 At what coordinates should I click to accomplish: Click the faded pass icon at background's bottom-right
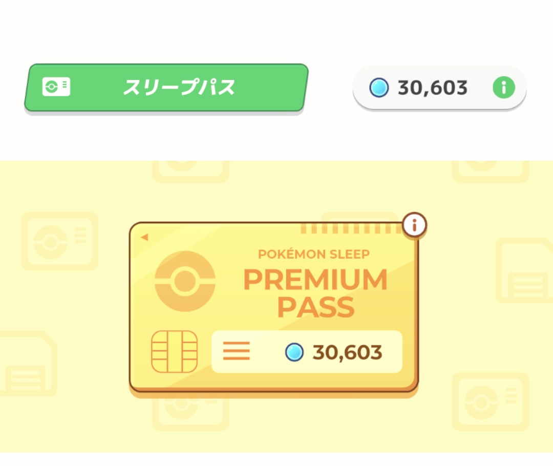490,402
